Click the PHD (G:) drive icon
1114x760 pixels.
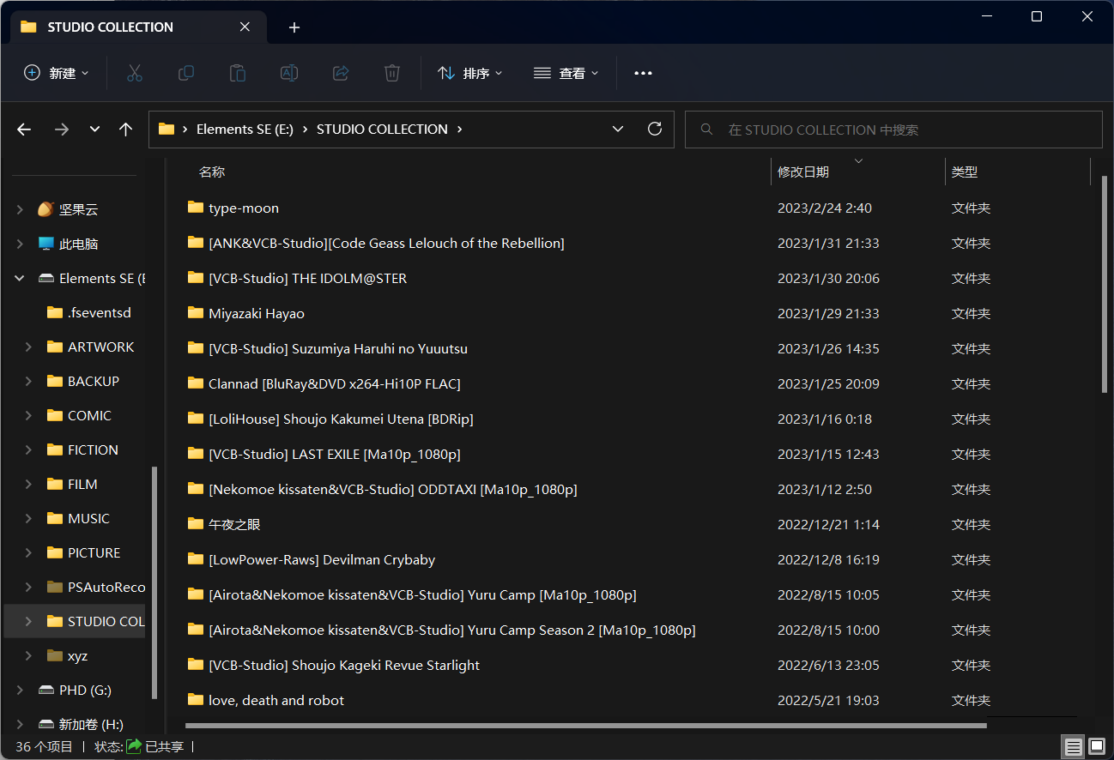(x=45, y=690)
